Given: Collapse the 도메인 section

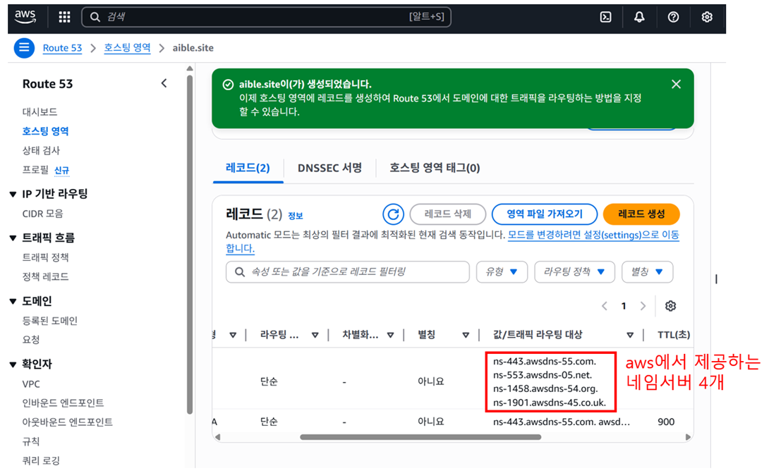Looking at the screenshot, I should click(13, 301).
